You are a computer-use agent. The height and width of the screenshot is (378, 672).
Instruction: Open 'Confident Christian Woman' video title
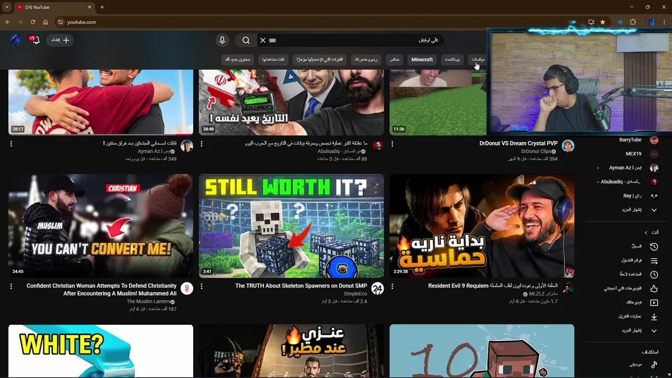click(x=101, y=290)
